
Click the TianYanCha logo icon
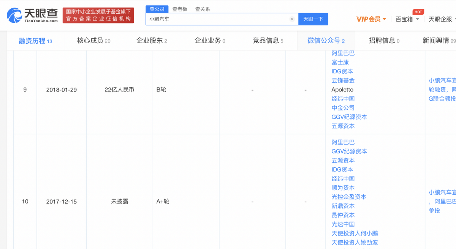point(14,15)
